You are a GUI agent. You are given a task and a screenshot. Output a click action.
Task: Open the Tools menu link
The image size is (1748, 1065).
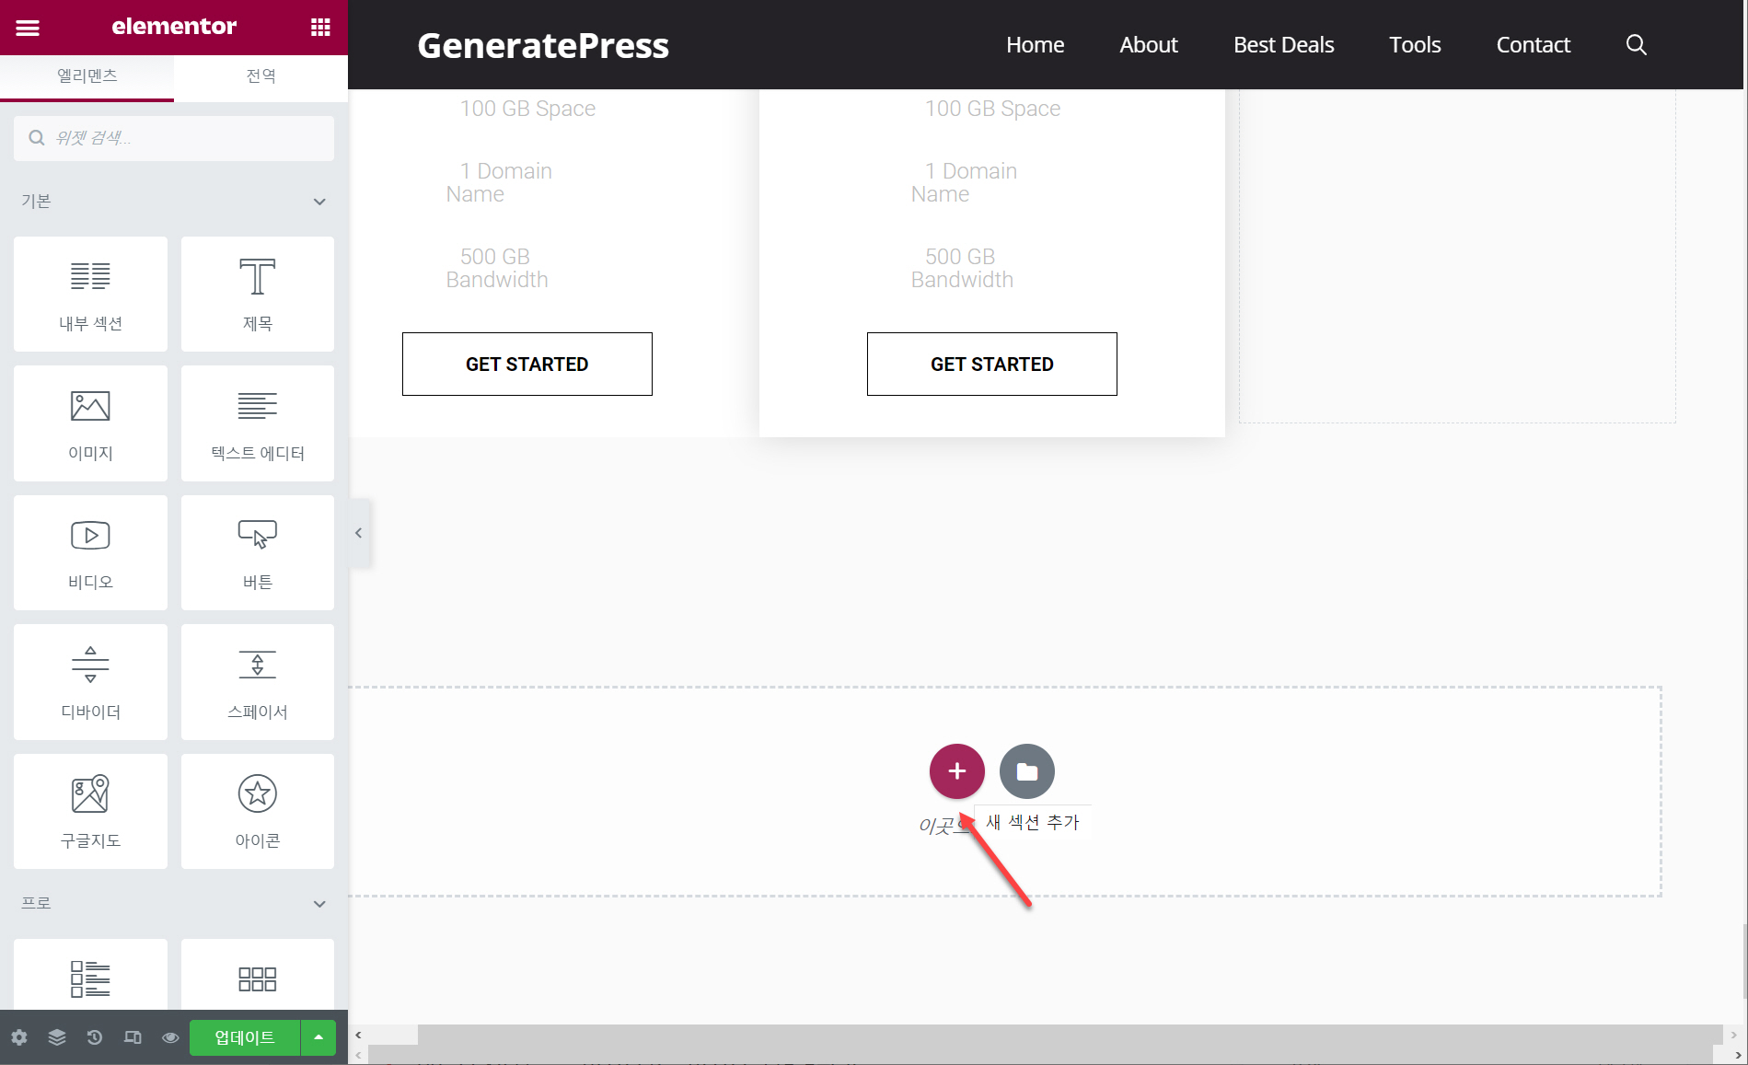[x=1416, y=45]
